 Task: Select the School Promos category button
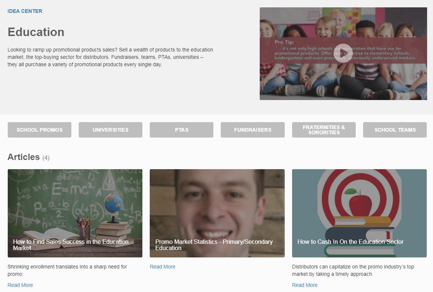[39, 130]
